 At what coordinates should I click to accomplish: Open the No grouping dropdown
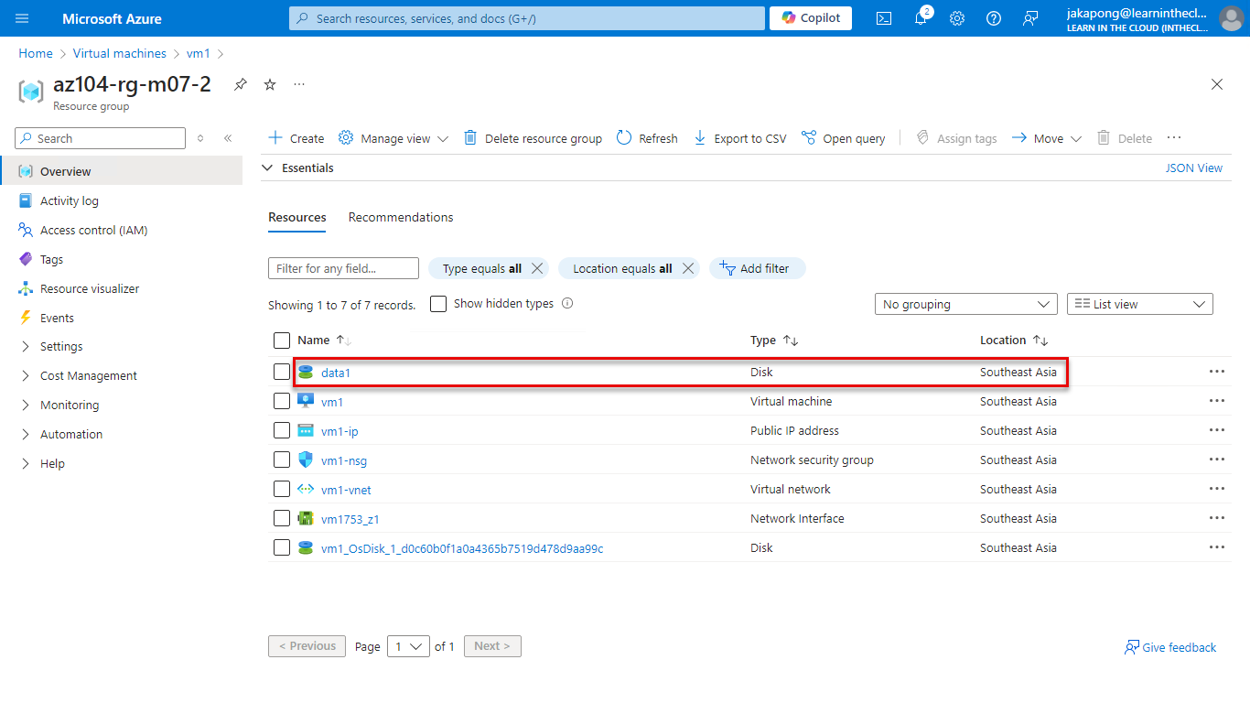pyautogui.click(x=966, y=304)
